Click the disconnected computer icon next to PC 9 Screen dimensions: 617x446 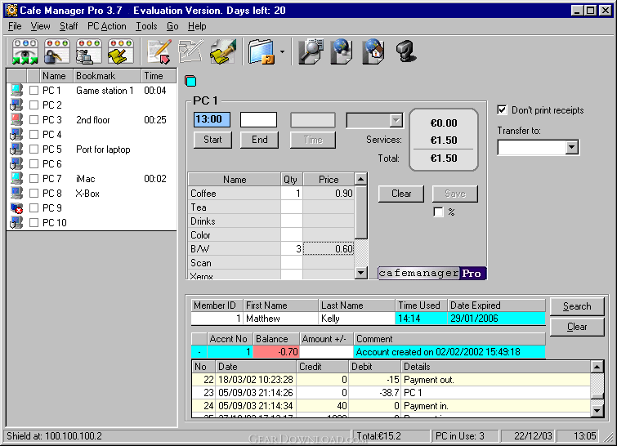tap(16, 207)
